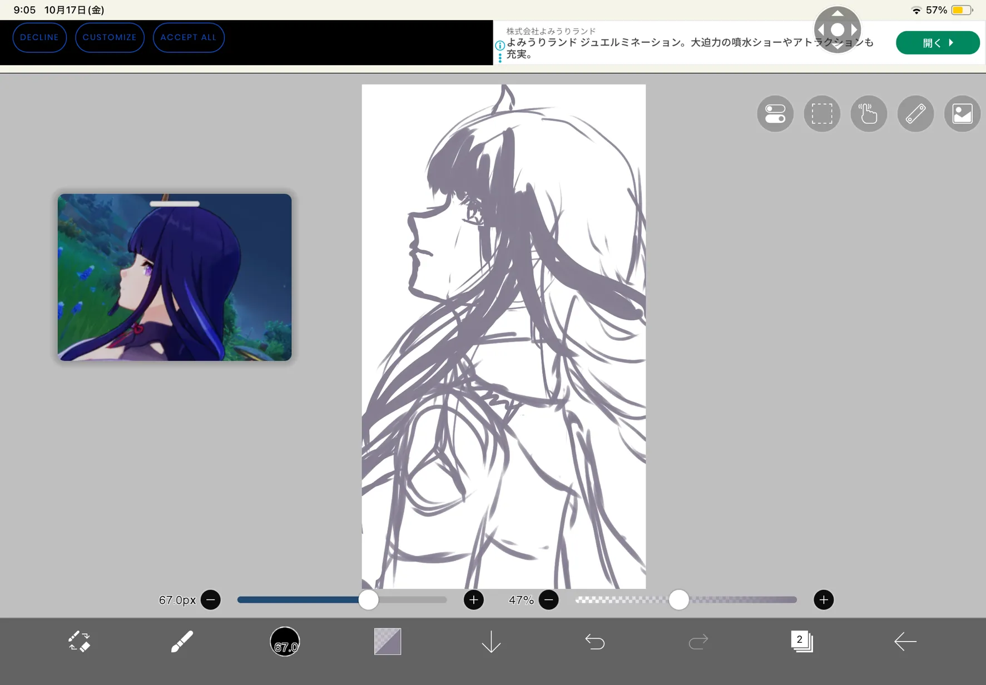986x685 pixels.
Task: Go back with the left arrow
Action: coord(905,642)
